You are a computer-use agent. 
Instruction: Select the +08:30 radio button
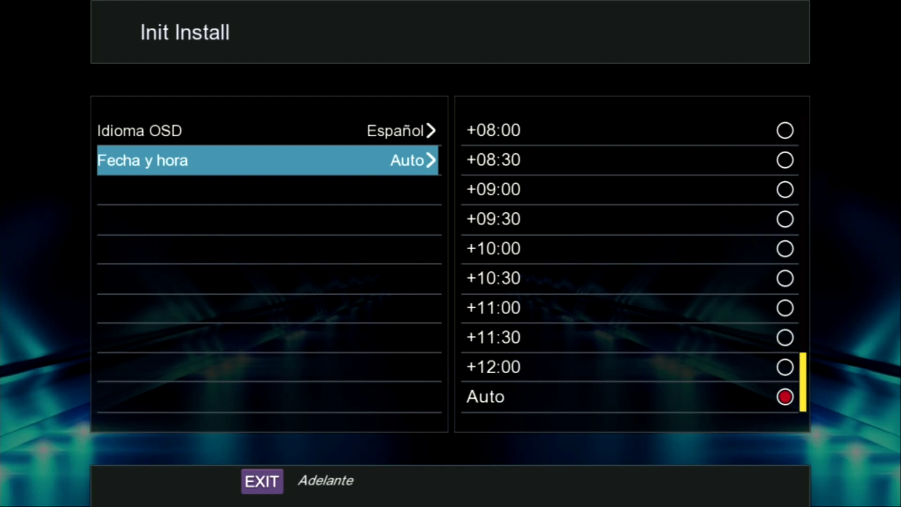(785, 160)
